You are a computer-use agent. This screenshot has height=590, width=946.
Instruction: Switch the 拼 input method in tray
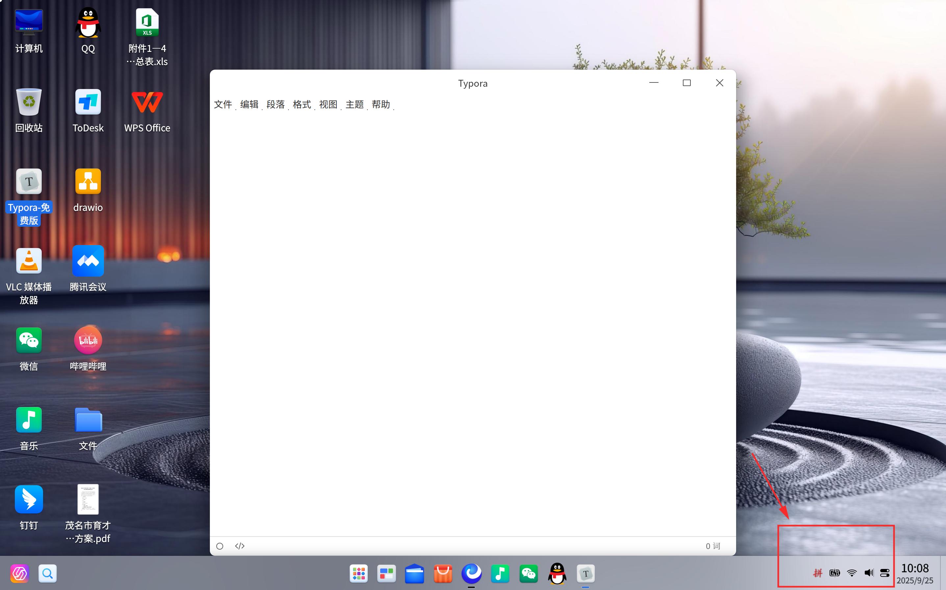tap(817, 573)
